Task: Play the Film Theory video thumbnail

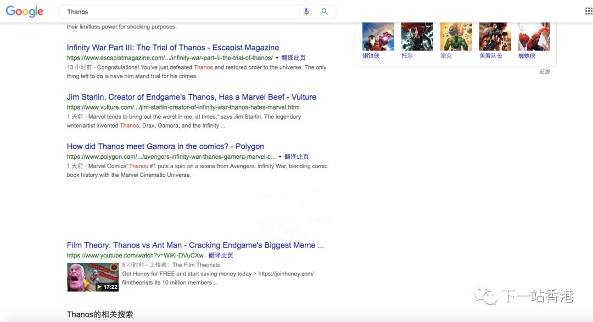Action: click(93, 277)
